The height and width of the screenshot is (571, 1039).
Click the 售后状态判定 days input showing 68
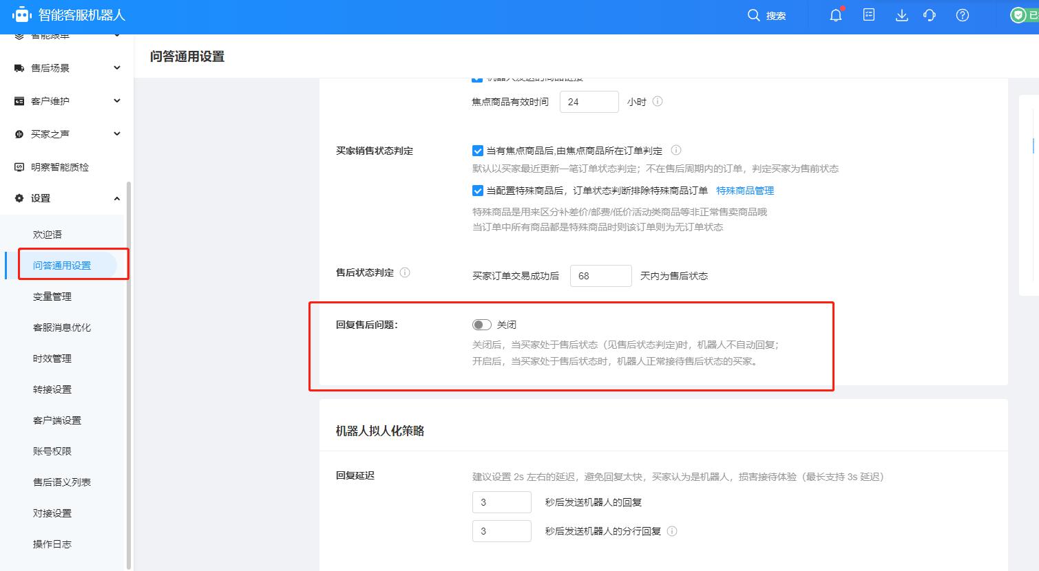pyautogui.click(x=601, y=276)
